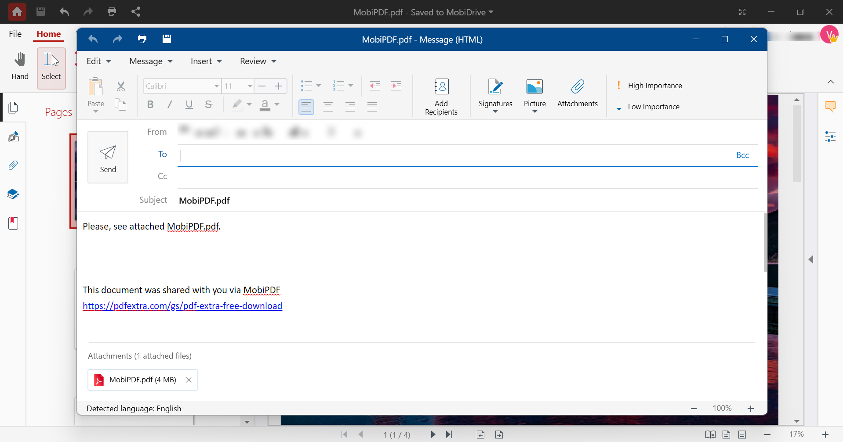Open the Pages panel sidebar icon

coord(14,108)
